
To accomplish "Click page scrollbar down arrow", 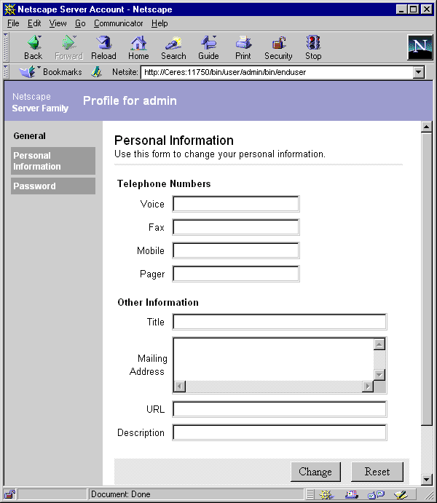I will [426, 480].
